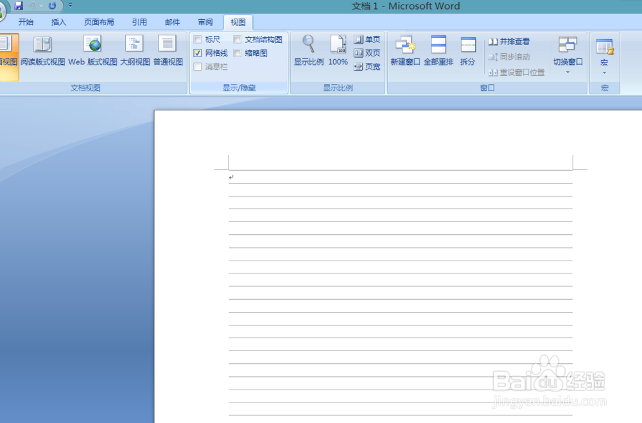Click the Undo icon in quick access toolbar
The height and width of the screenshot is (423, 642).
point(32,6)
